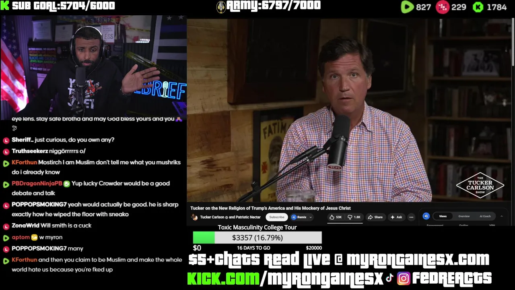The height and width of the screenshot is (290, 515).
Task: Click username aptom in chat
Action: tap(21, 237)
